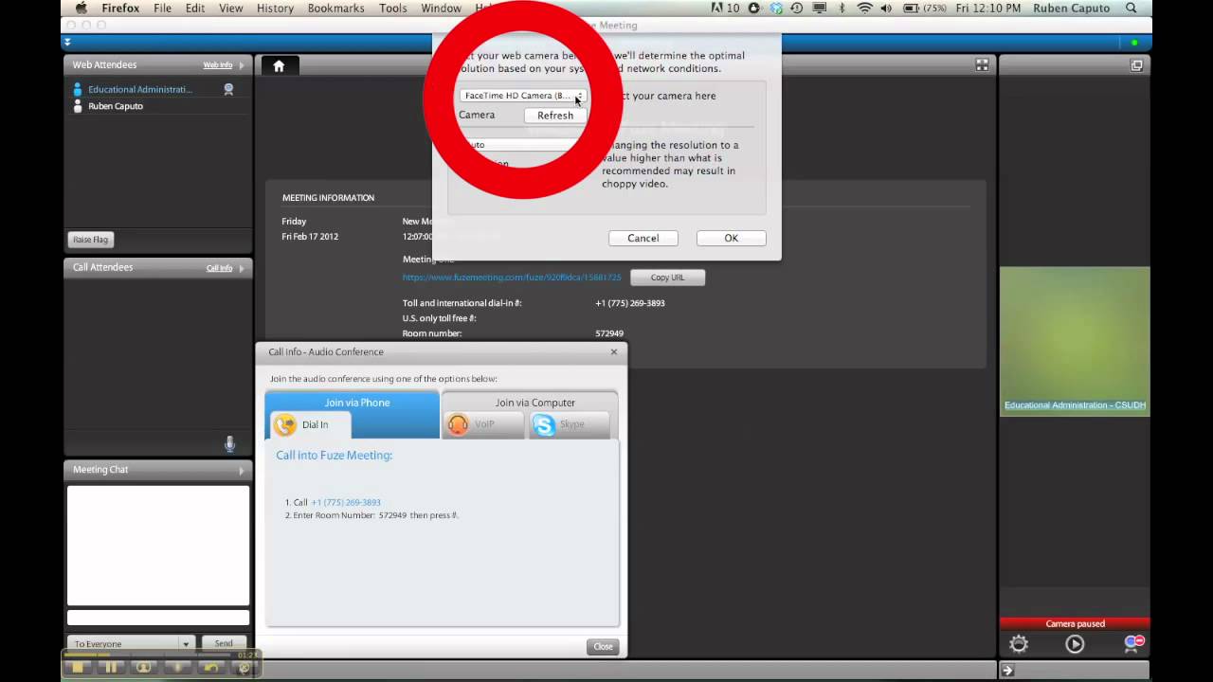Close Call Info dialog with X

point(614,351)
